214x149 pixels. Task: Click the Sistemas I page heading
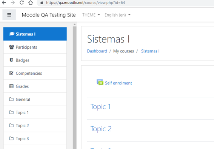coord(108,39)
